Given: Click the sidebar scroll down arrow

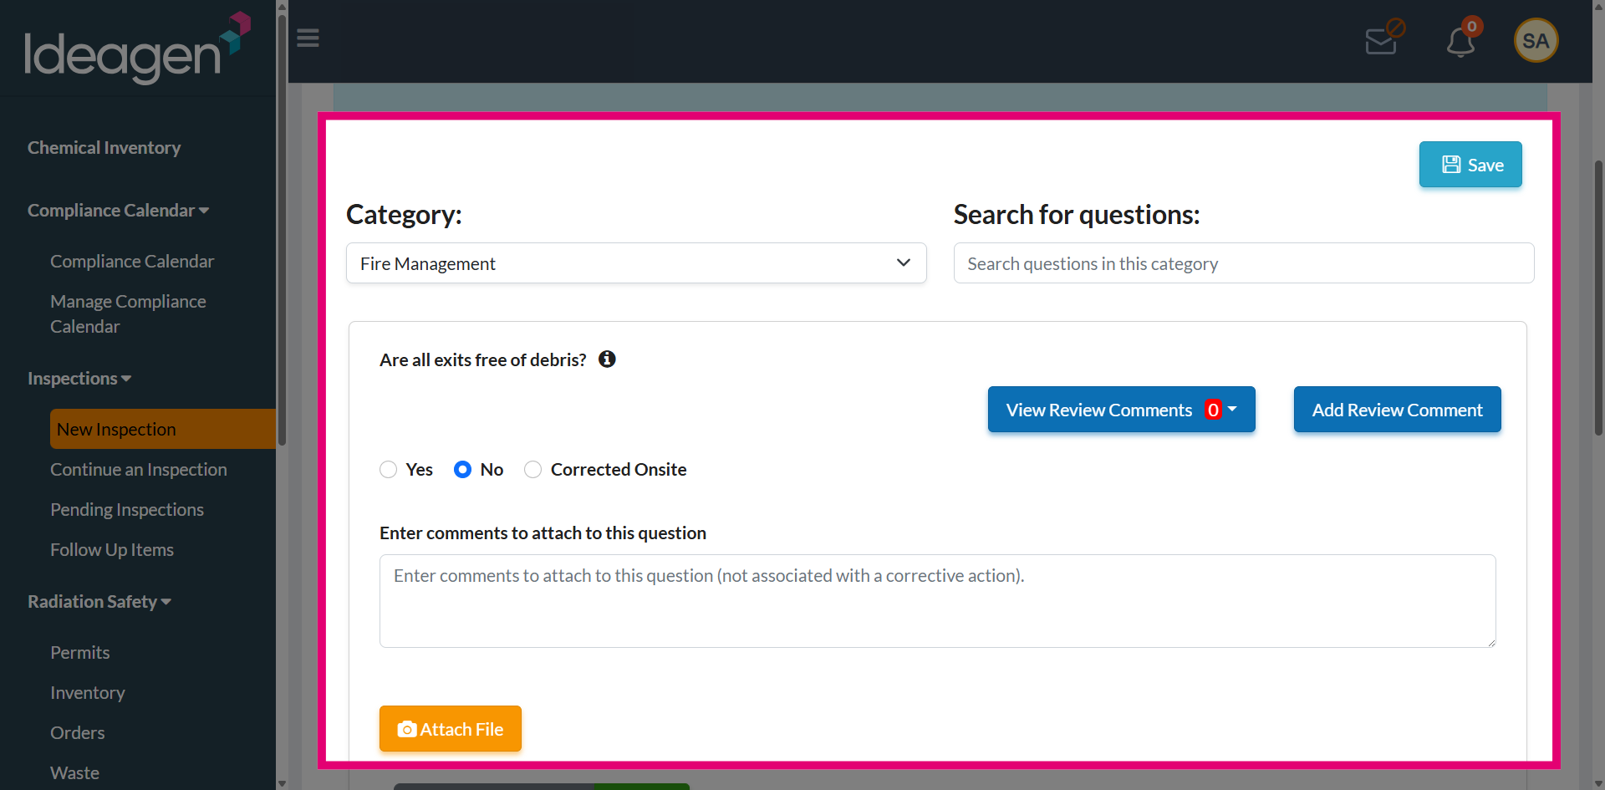Looking at the screenshot, I should coord(282,783).
